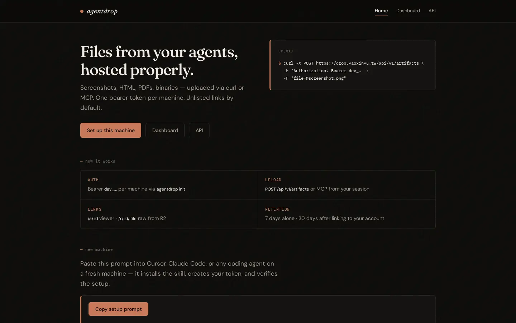Click the curl upload code snippet
516x323 pixels.
[x=353, y=65]
